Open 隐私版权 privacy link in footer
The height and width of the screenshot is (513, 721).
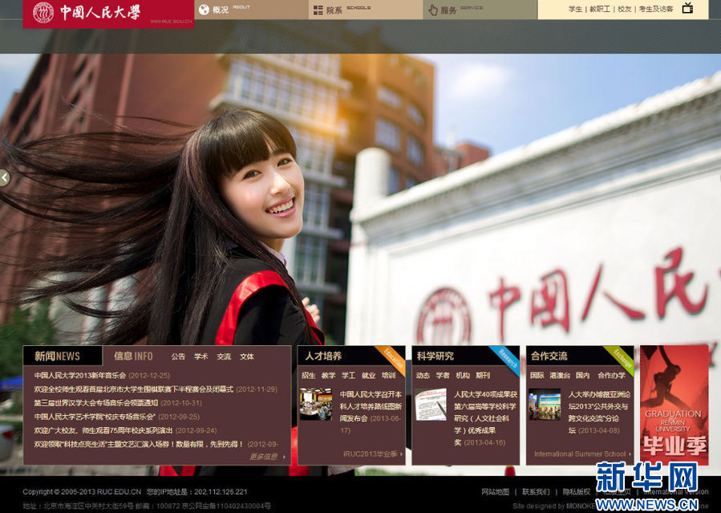(576, 492)
